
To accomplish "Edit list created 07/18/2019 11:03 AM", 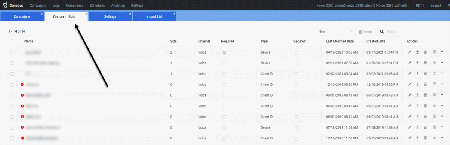I will (x=410, y=127).
